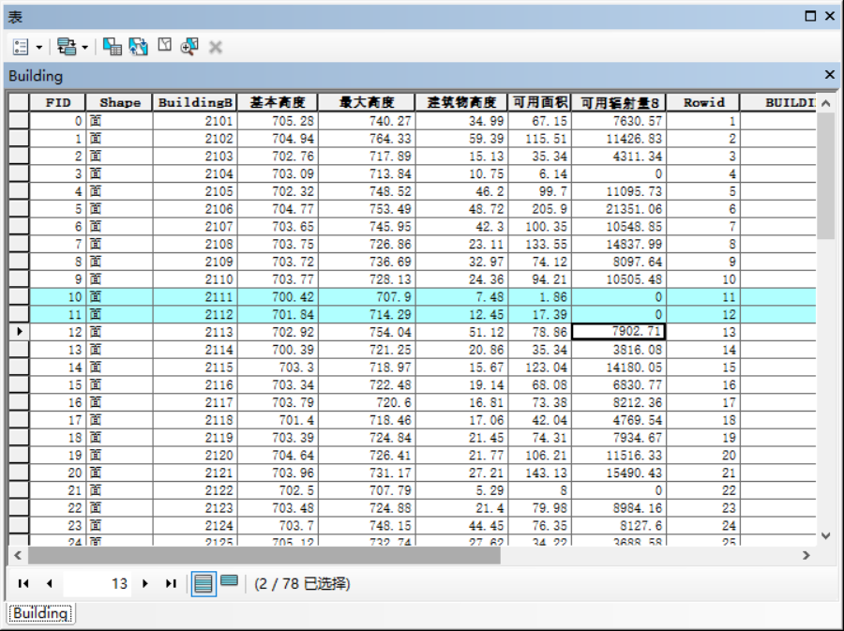Image resolution: width=844 pixels, height=631 pixels.
Task: Click the BuildingB cell 2106
Action: click(195, 209)
